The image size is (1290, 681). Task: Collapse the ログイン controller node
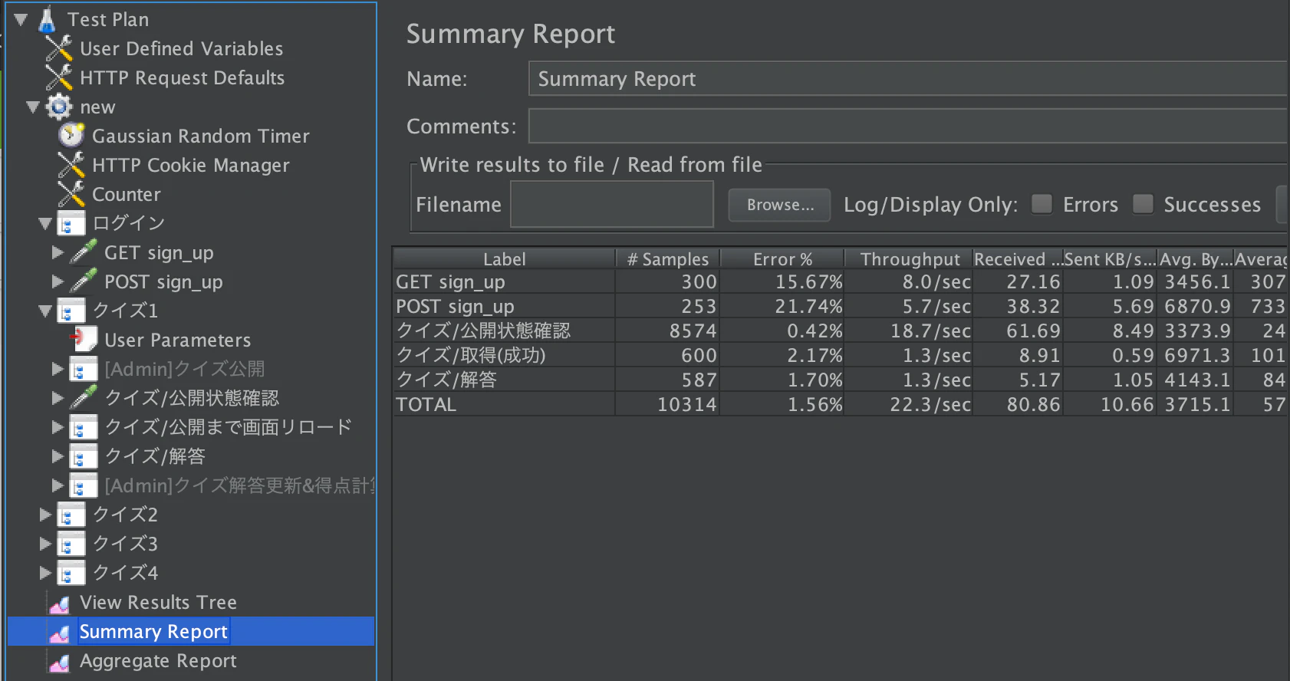(x=45, y=224)
